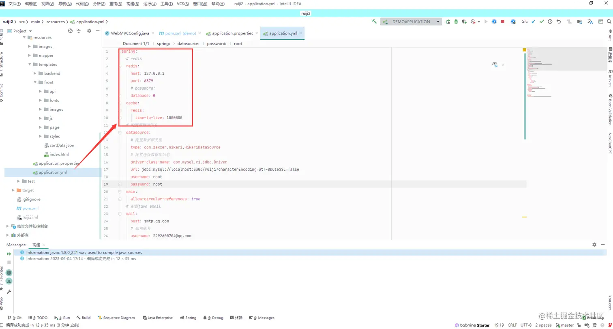Select cartData.json in the Project tree
Image resolution: width=613 pixels, height=329 pixels.
click(x=59, y=145)
